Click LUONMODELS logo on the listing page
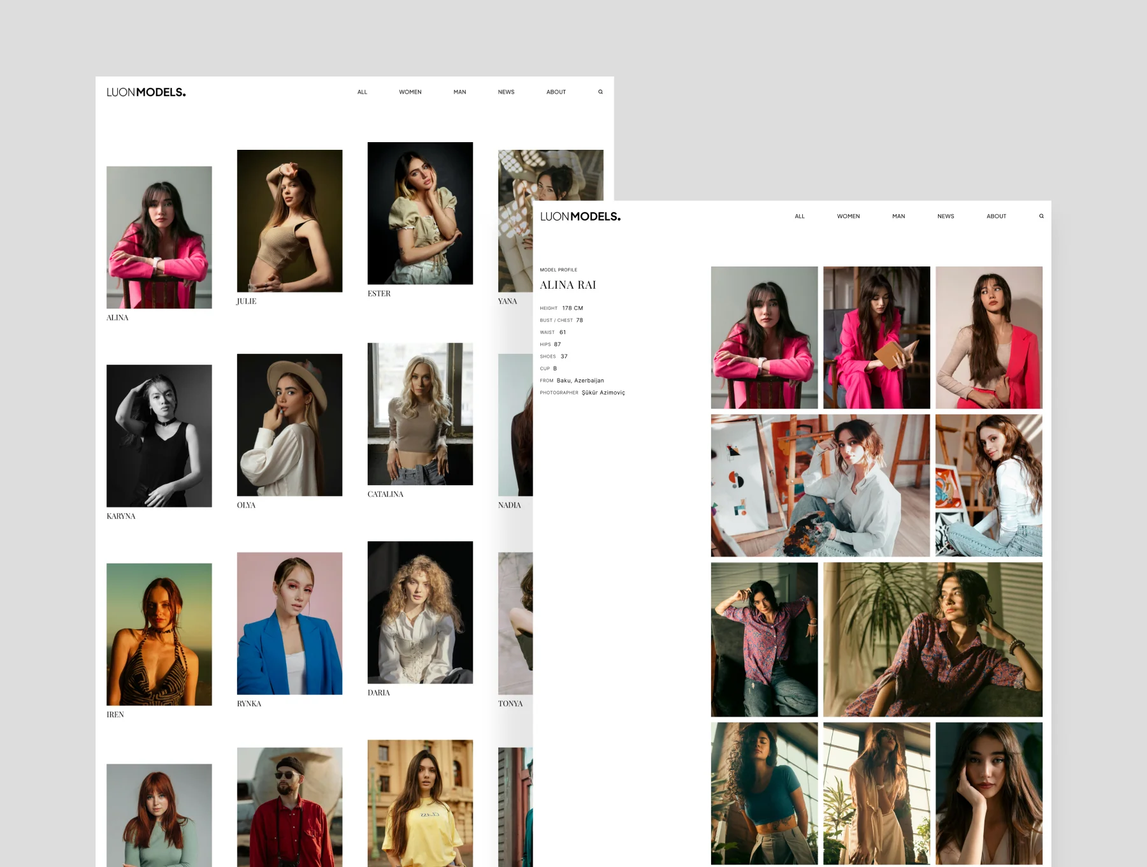This screenshot has height=867, width=1147. [x=146, y=92]
